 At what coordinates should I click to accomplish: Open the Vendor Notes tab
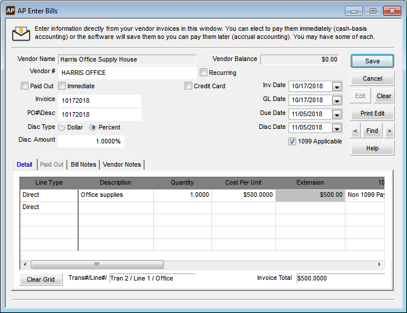tap(122, 164)
